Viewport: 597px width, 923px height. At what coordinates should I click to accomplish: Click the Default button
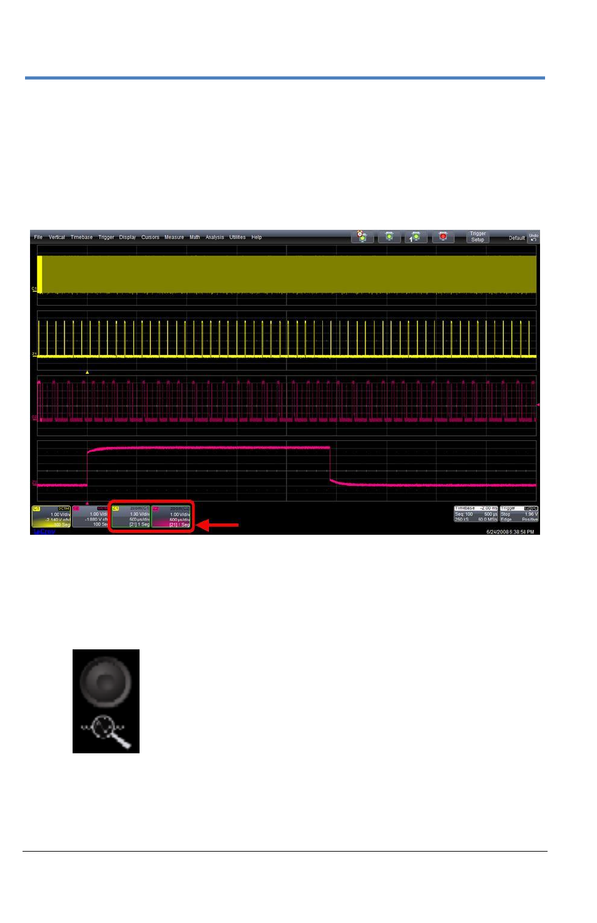(517, 238)
